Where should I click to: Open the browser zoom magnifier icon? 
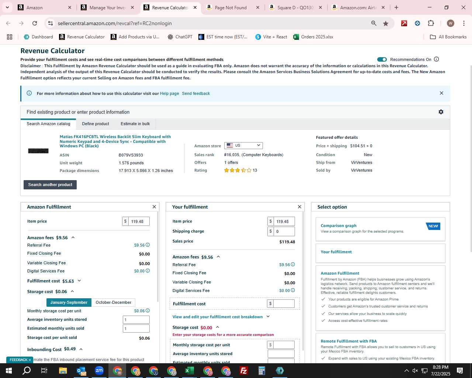(x=374, y=23)
